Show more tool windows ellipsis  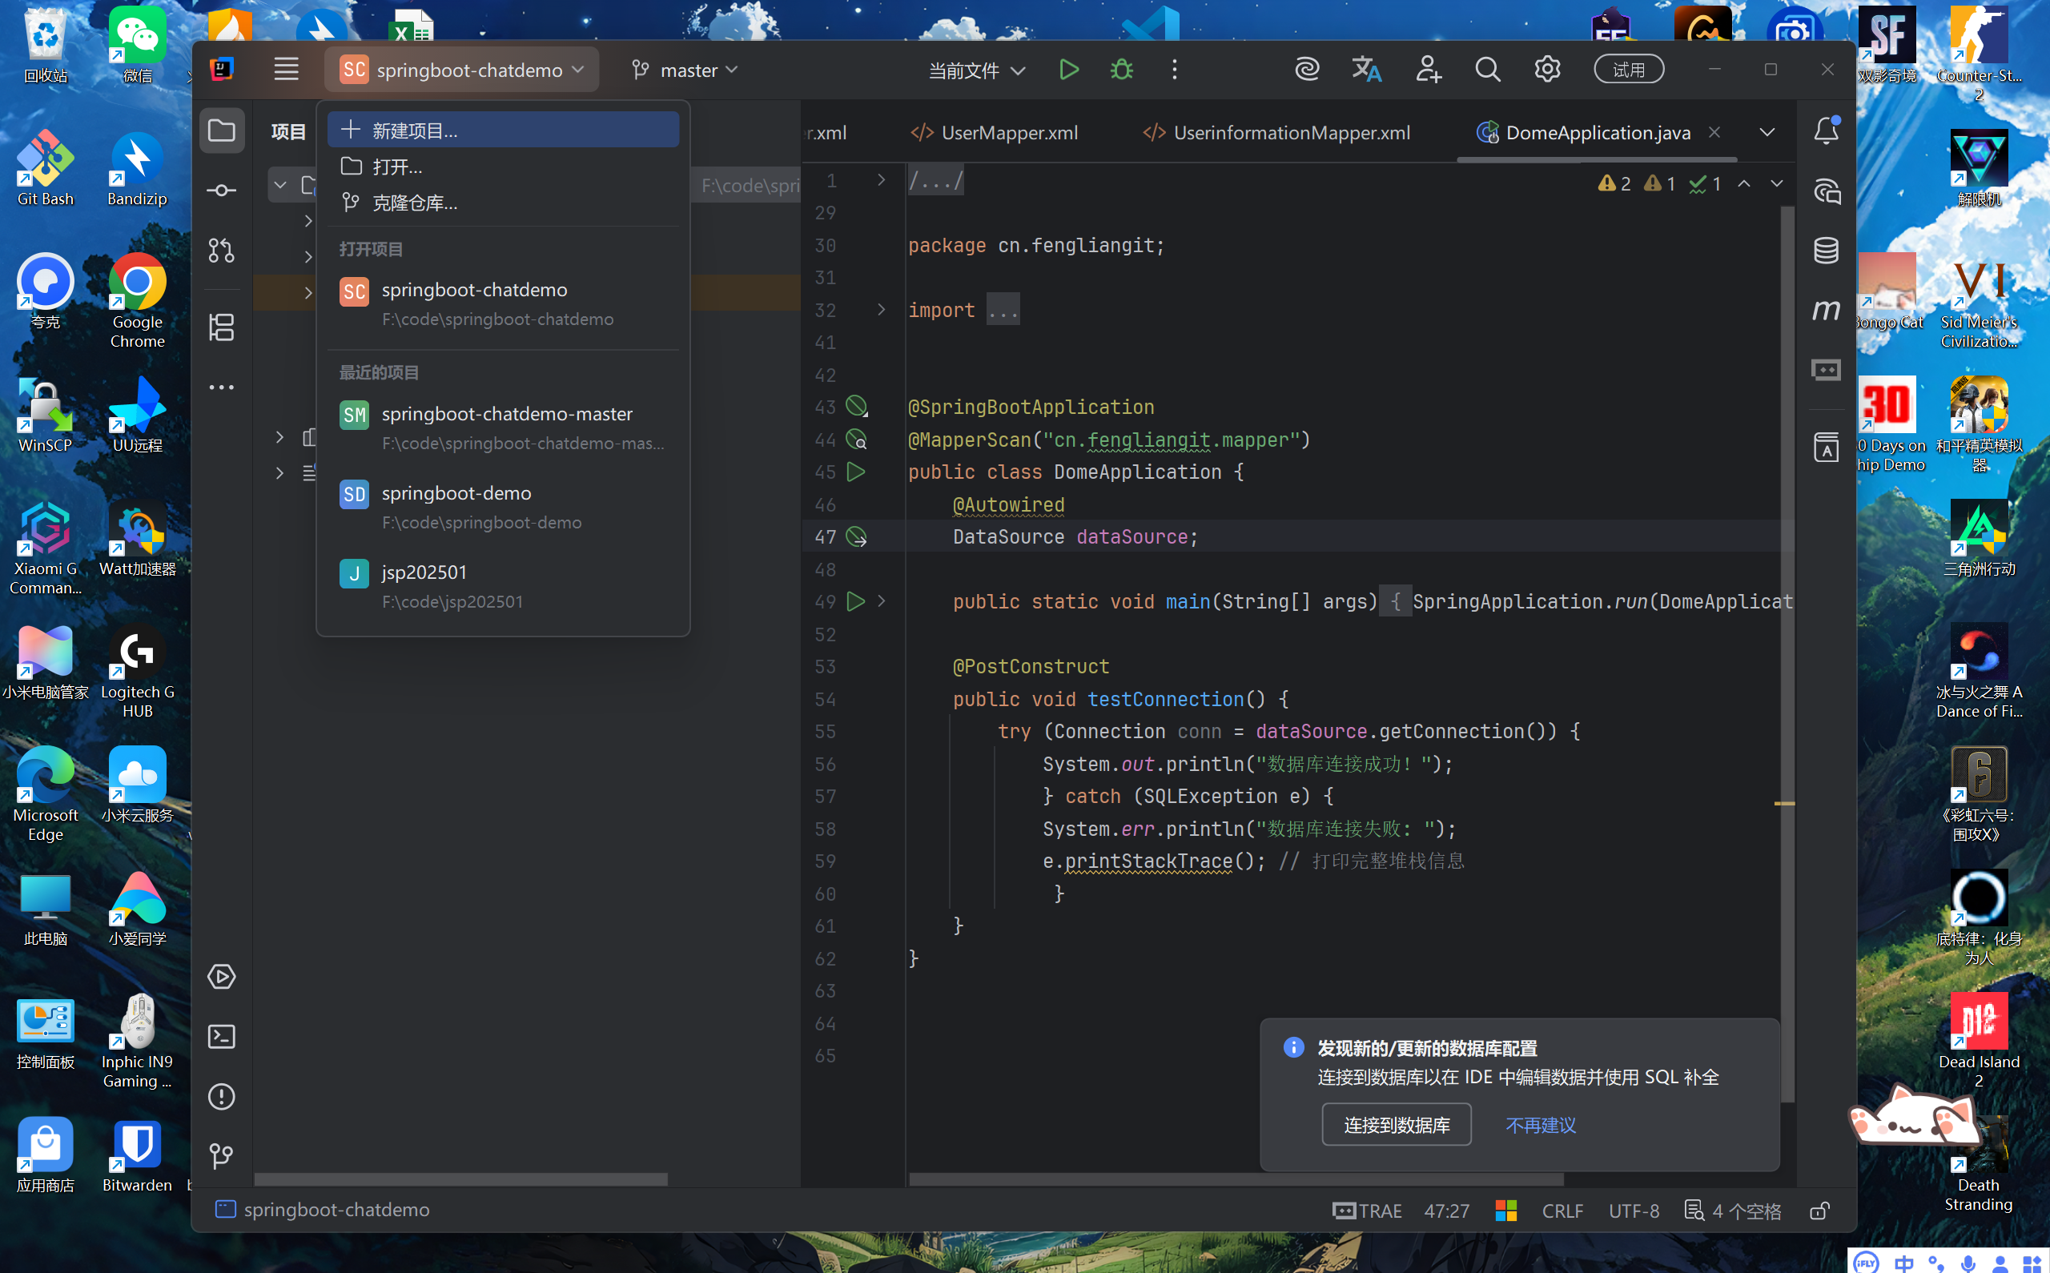pyautogui.click(x=222, y=388)
